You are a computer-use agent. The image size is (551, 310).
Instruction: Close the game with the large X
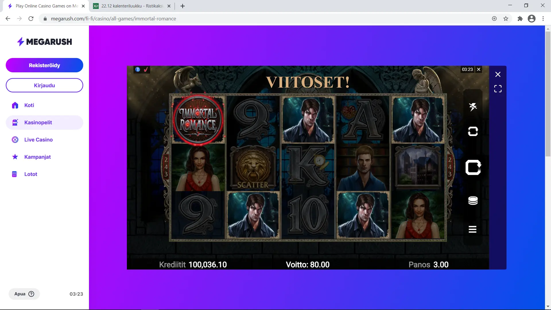click(498, 74)
